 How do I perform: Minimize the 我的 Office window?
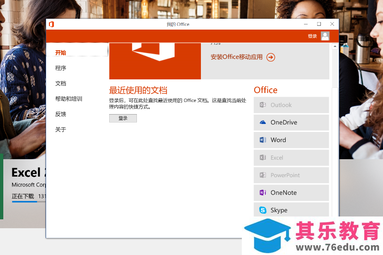(306, 24)
